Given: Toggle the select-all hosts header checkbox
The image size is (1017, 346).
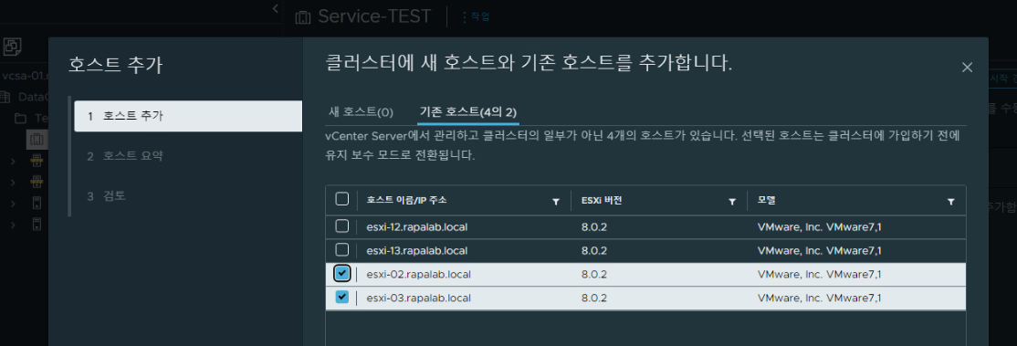Looking at the screenshot, I should 341,199.
